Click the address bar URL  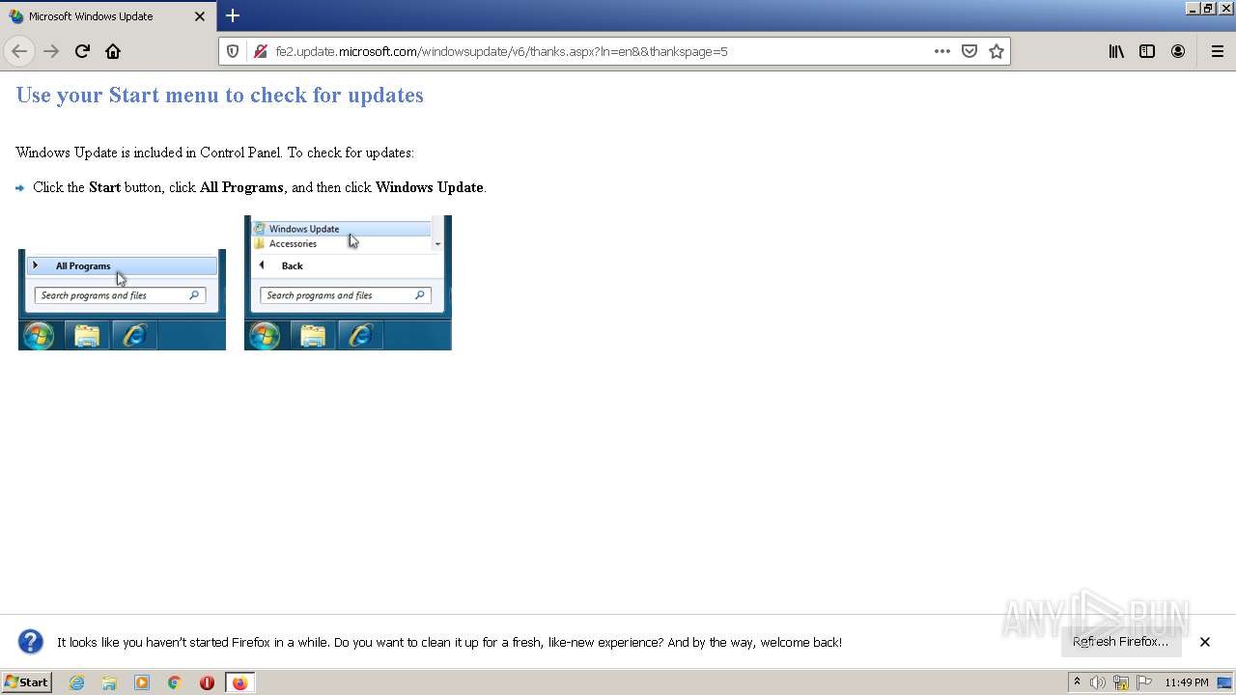(502, 51)
